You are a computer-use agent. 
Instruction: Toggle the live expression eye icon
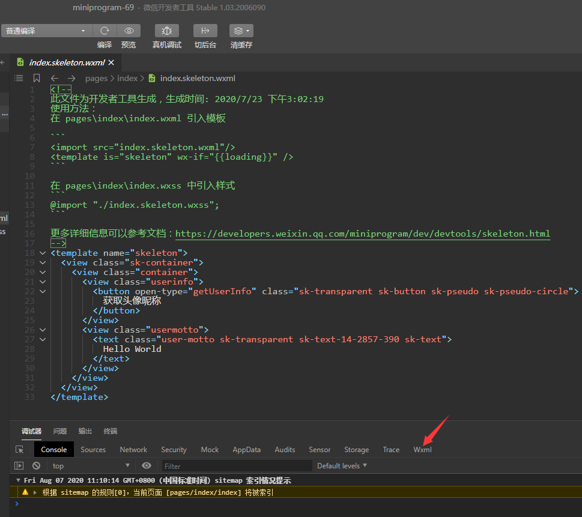pos(147,466)
